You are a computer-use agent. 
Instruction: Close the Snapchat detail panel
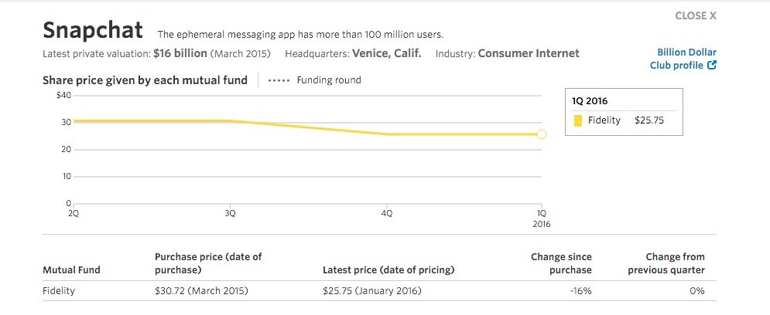click(695, 15)
